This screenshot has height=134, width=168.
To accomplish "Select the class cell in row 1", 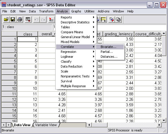I will point(27,39).
